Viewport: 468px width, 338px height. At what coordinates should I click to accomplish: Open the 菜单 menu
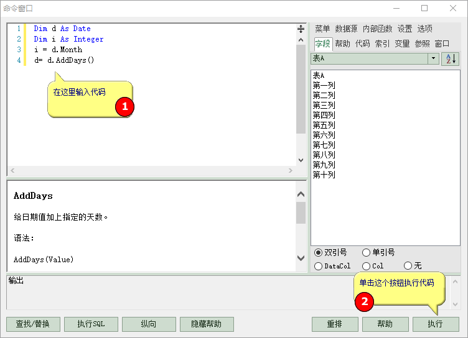(x=322, y=29)
